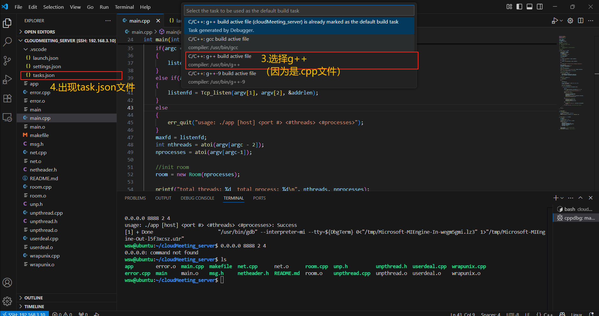The width and height of the screenshot is (599, 316).
Task: Toggle the secondary sidebar visibility
Action: [540, 7]
